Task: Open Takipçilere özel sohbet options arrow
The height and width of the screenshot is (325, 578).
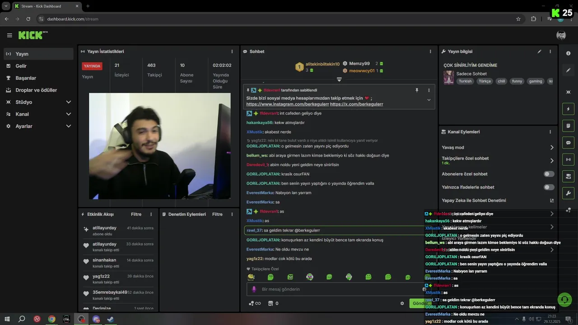Action: click(552, 160)
